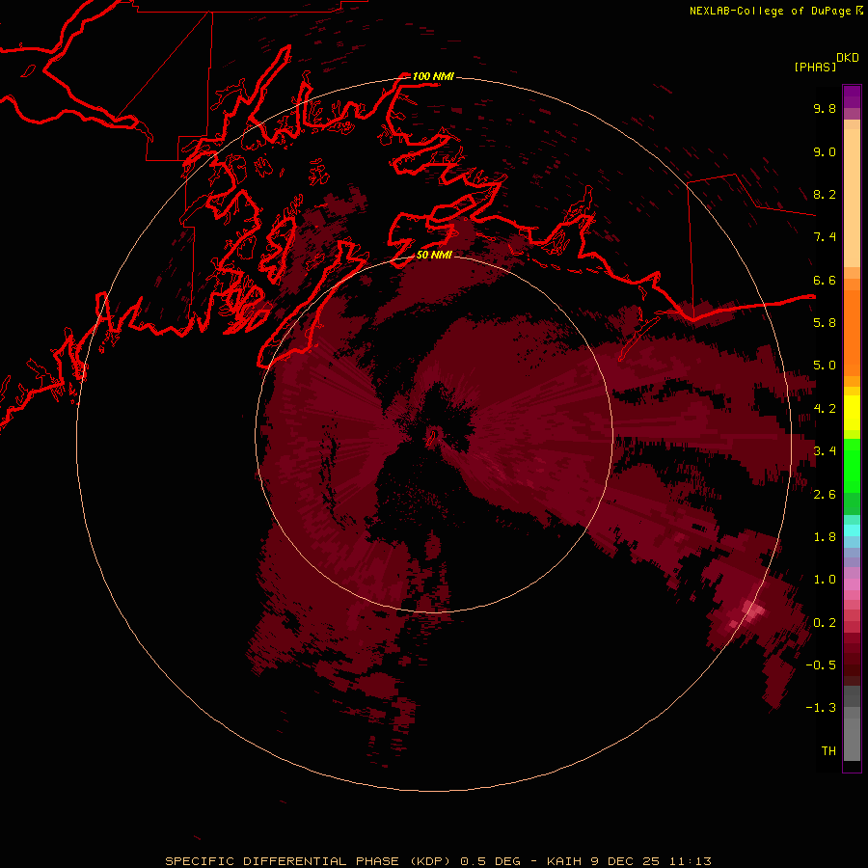
Task: Click the 4.2 legend value
Action: [x=825, y=409]
